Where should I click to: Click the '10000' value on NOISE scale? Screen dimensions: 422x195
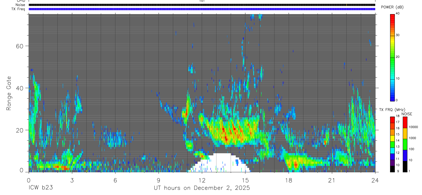(413, 127)
